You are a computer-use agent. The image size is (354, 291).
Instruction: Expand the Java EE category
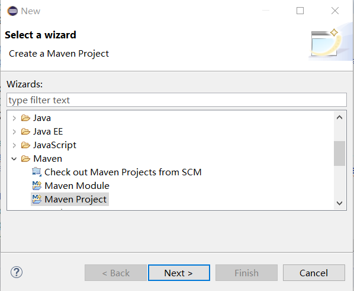[x=14, y=132]
